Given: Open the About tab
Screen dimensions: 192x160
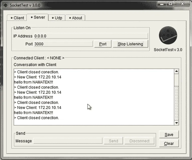Looking at the screenshot, I should (75, 18).
